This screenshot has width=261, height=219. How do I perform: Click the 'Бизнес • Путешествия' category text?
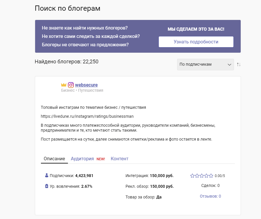click(x=82, y=90)
